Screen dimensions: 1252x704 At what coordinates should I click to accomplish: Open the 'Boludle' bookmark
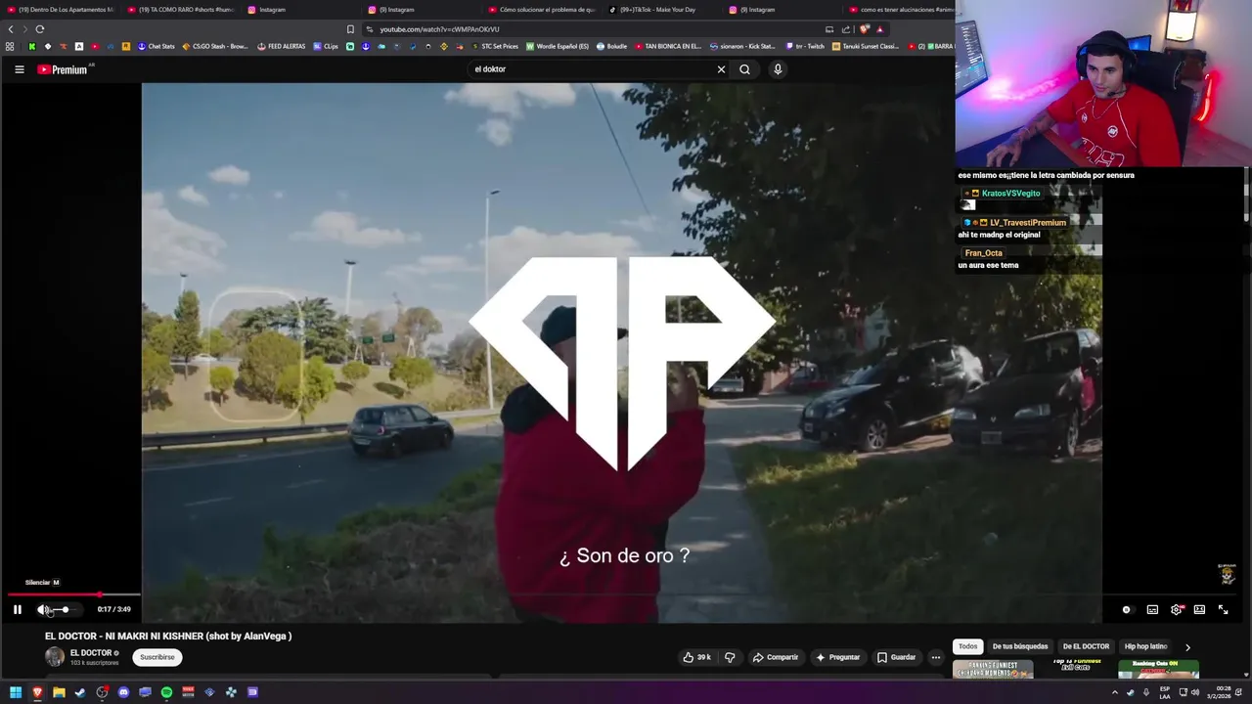[x=611, y=46]
